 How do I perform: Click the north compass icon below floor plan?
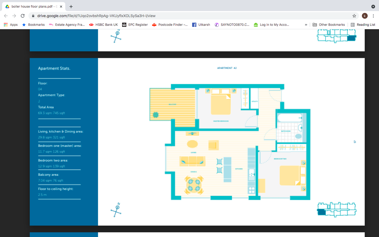116,210
